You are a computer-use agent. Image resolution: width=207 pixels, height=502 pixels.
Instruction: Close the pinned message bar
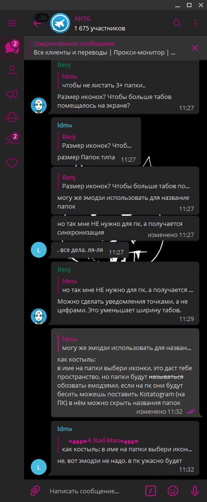tap(195, 48)
